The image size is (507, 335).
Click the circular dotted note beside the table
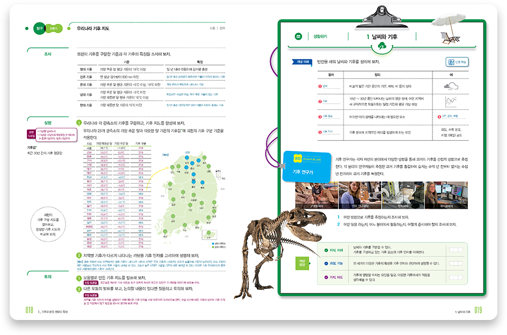coord(48,225)
